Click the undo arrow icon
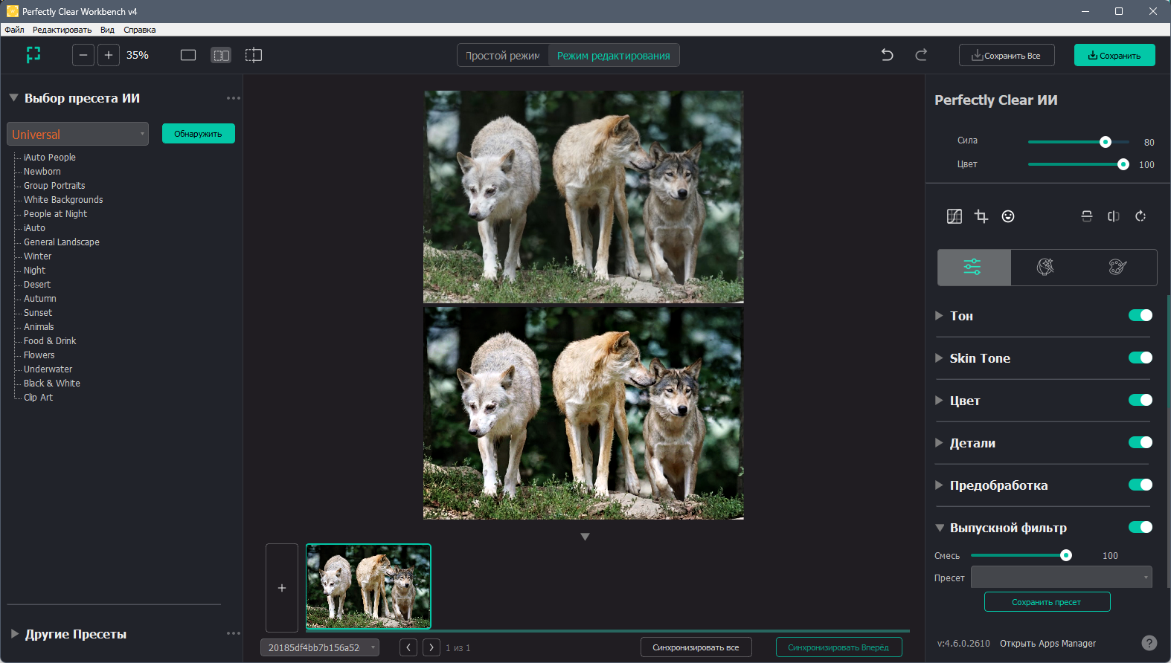 887,55
